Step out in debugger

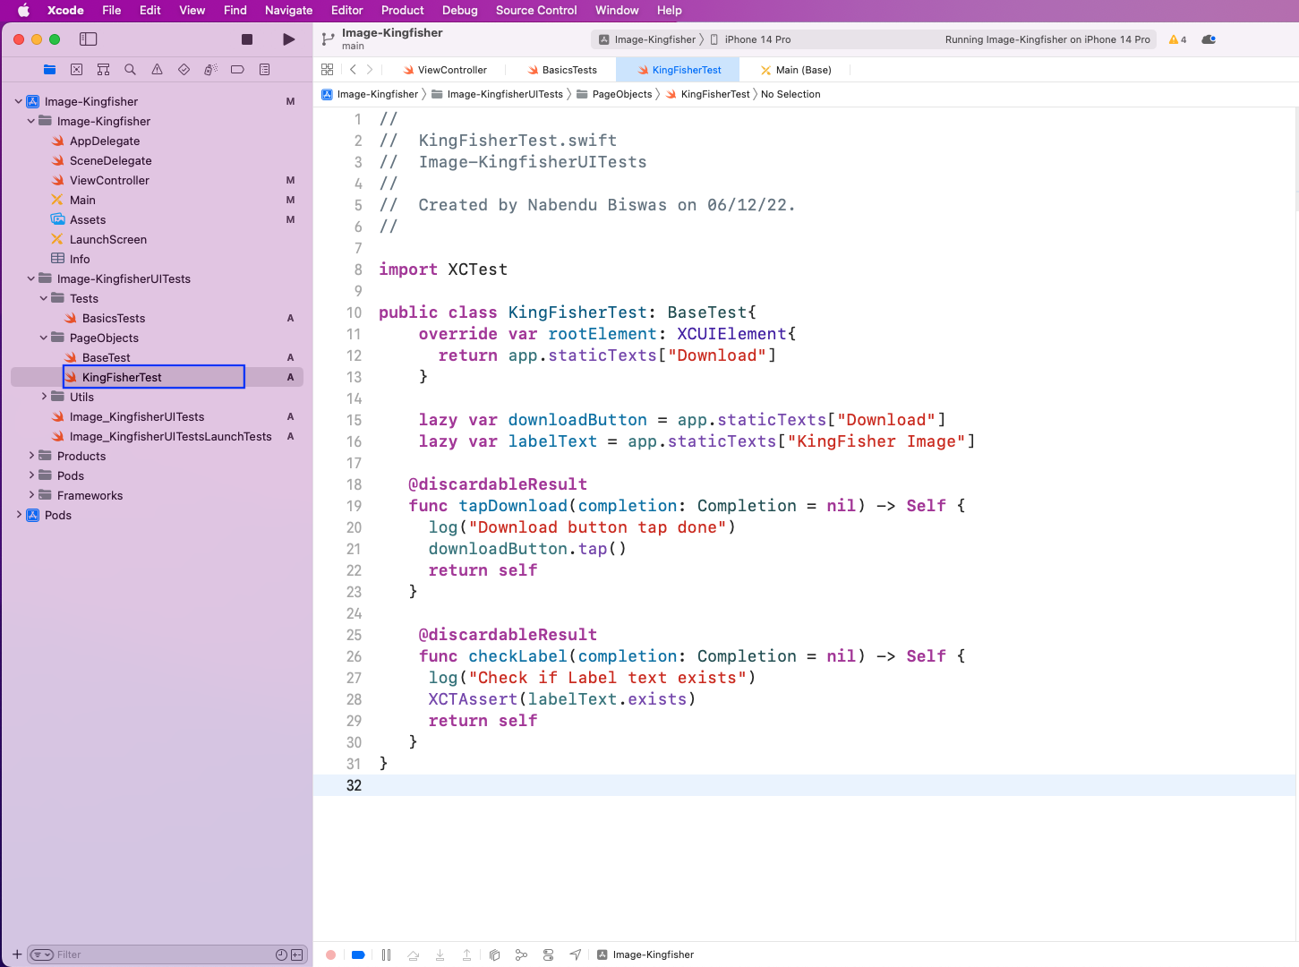tap(466, 954)
